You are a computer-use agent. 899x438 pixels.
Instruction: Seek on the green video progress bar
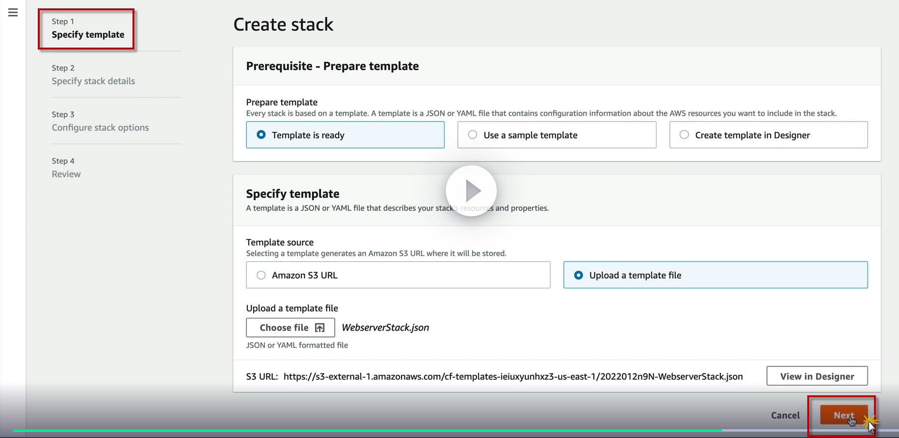point(367,431)
